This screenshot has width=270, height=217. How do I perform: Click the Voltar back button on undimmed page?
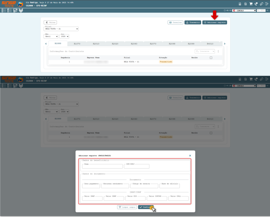pyautogui.click(x=50, y=23)
